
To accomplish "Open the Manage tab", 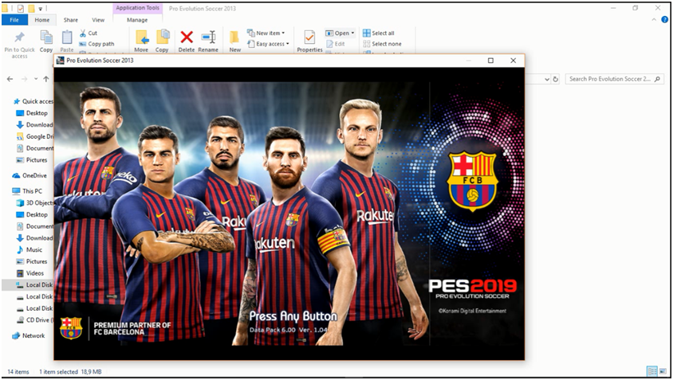I will (x=137, y=20).
